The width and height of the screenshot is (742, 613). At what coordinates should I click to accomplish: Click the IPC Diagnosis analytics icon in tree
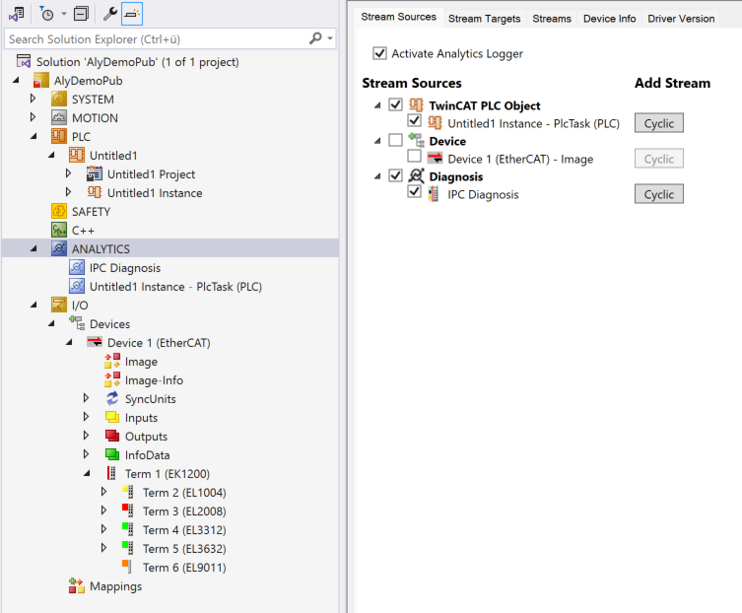[x=77, y=267]
